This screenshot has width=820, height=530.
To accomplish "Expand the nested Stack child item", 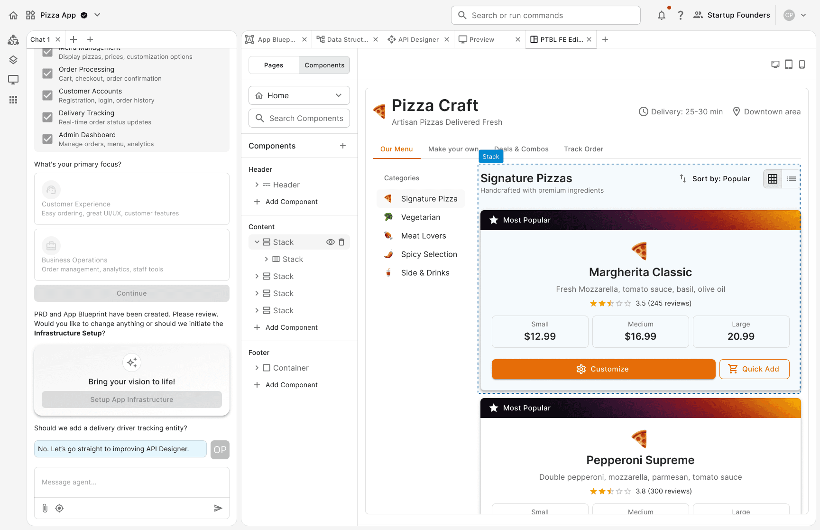I will [266, 259].
